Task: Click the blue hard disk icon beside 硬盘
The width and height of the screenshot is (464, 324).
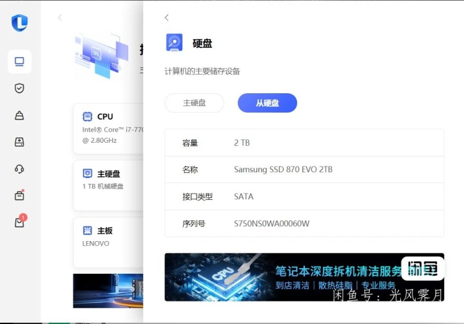Action: pos(174,42)
